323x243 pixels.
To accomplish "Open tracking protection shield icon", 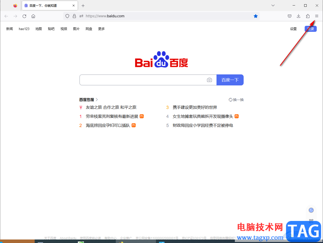I will click(67, 16).
